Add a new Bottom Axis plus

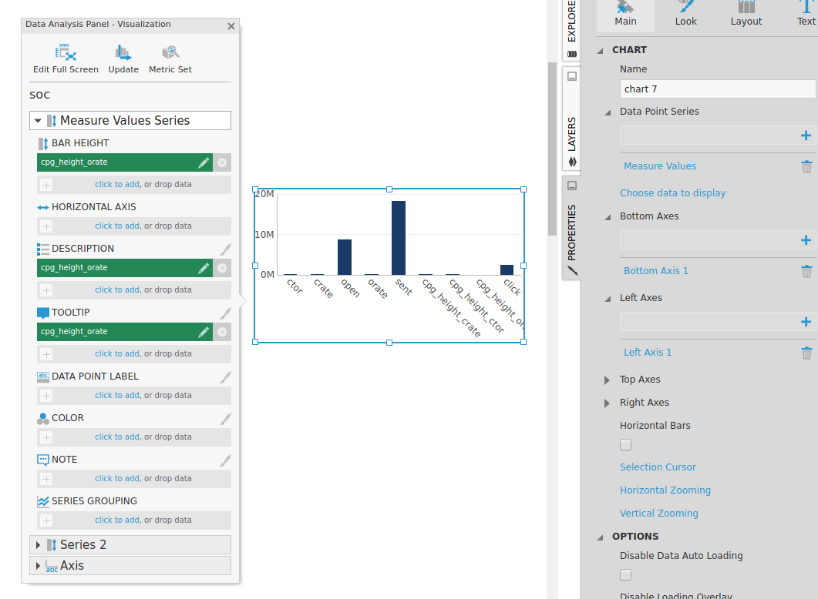coord(806,240)
